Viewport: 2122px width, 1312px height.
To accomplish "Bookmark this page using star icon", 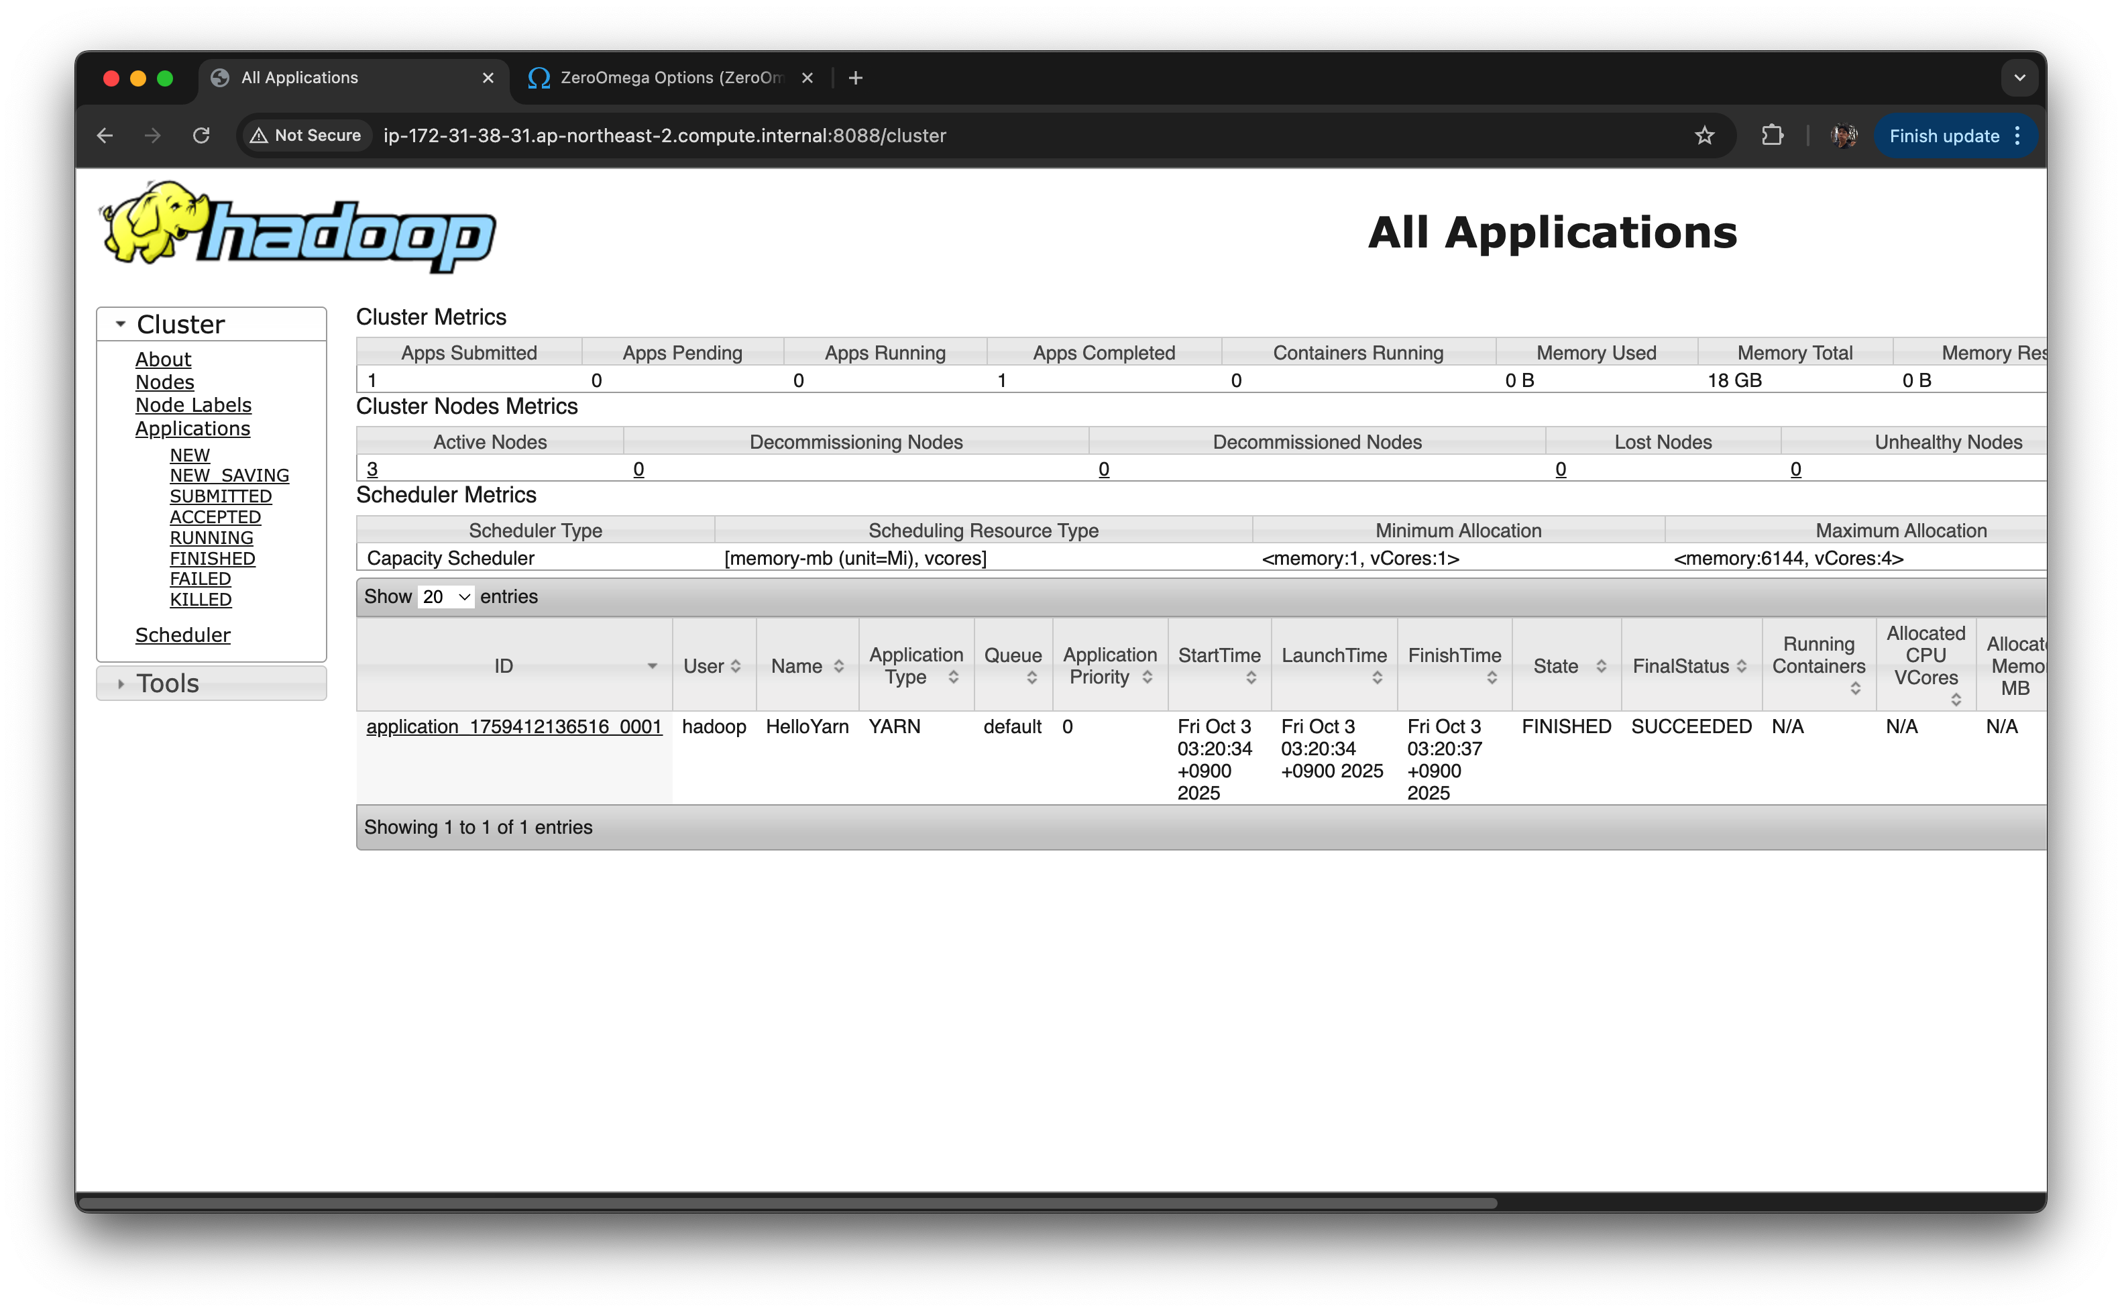I will coord(1704,135).
